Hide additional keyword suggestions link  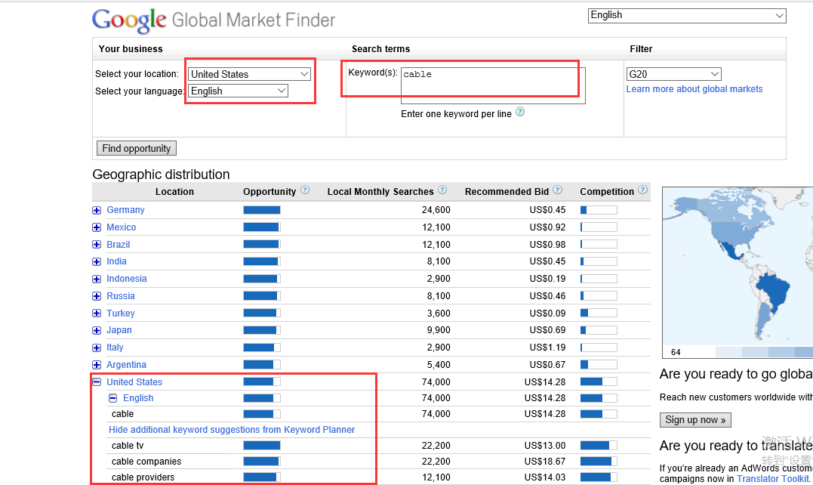[x=232, y=430]
